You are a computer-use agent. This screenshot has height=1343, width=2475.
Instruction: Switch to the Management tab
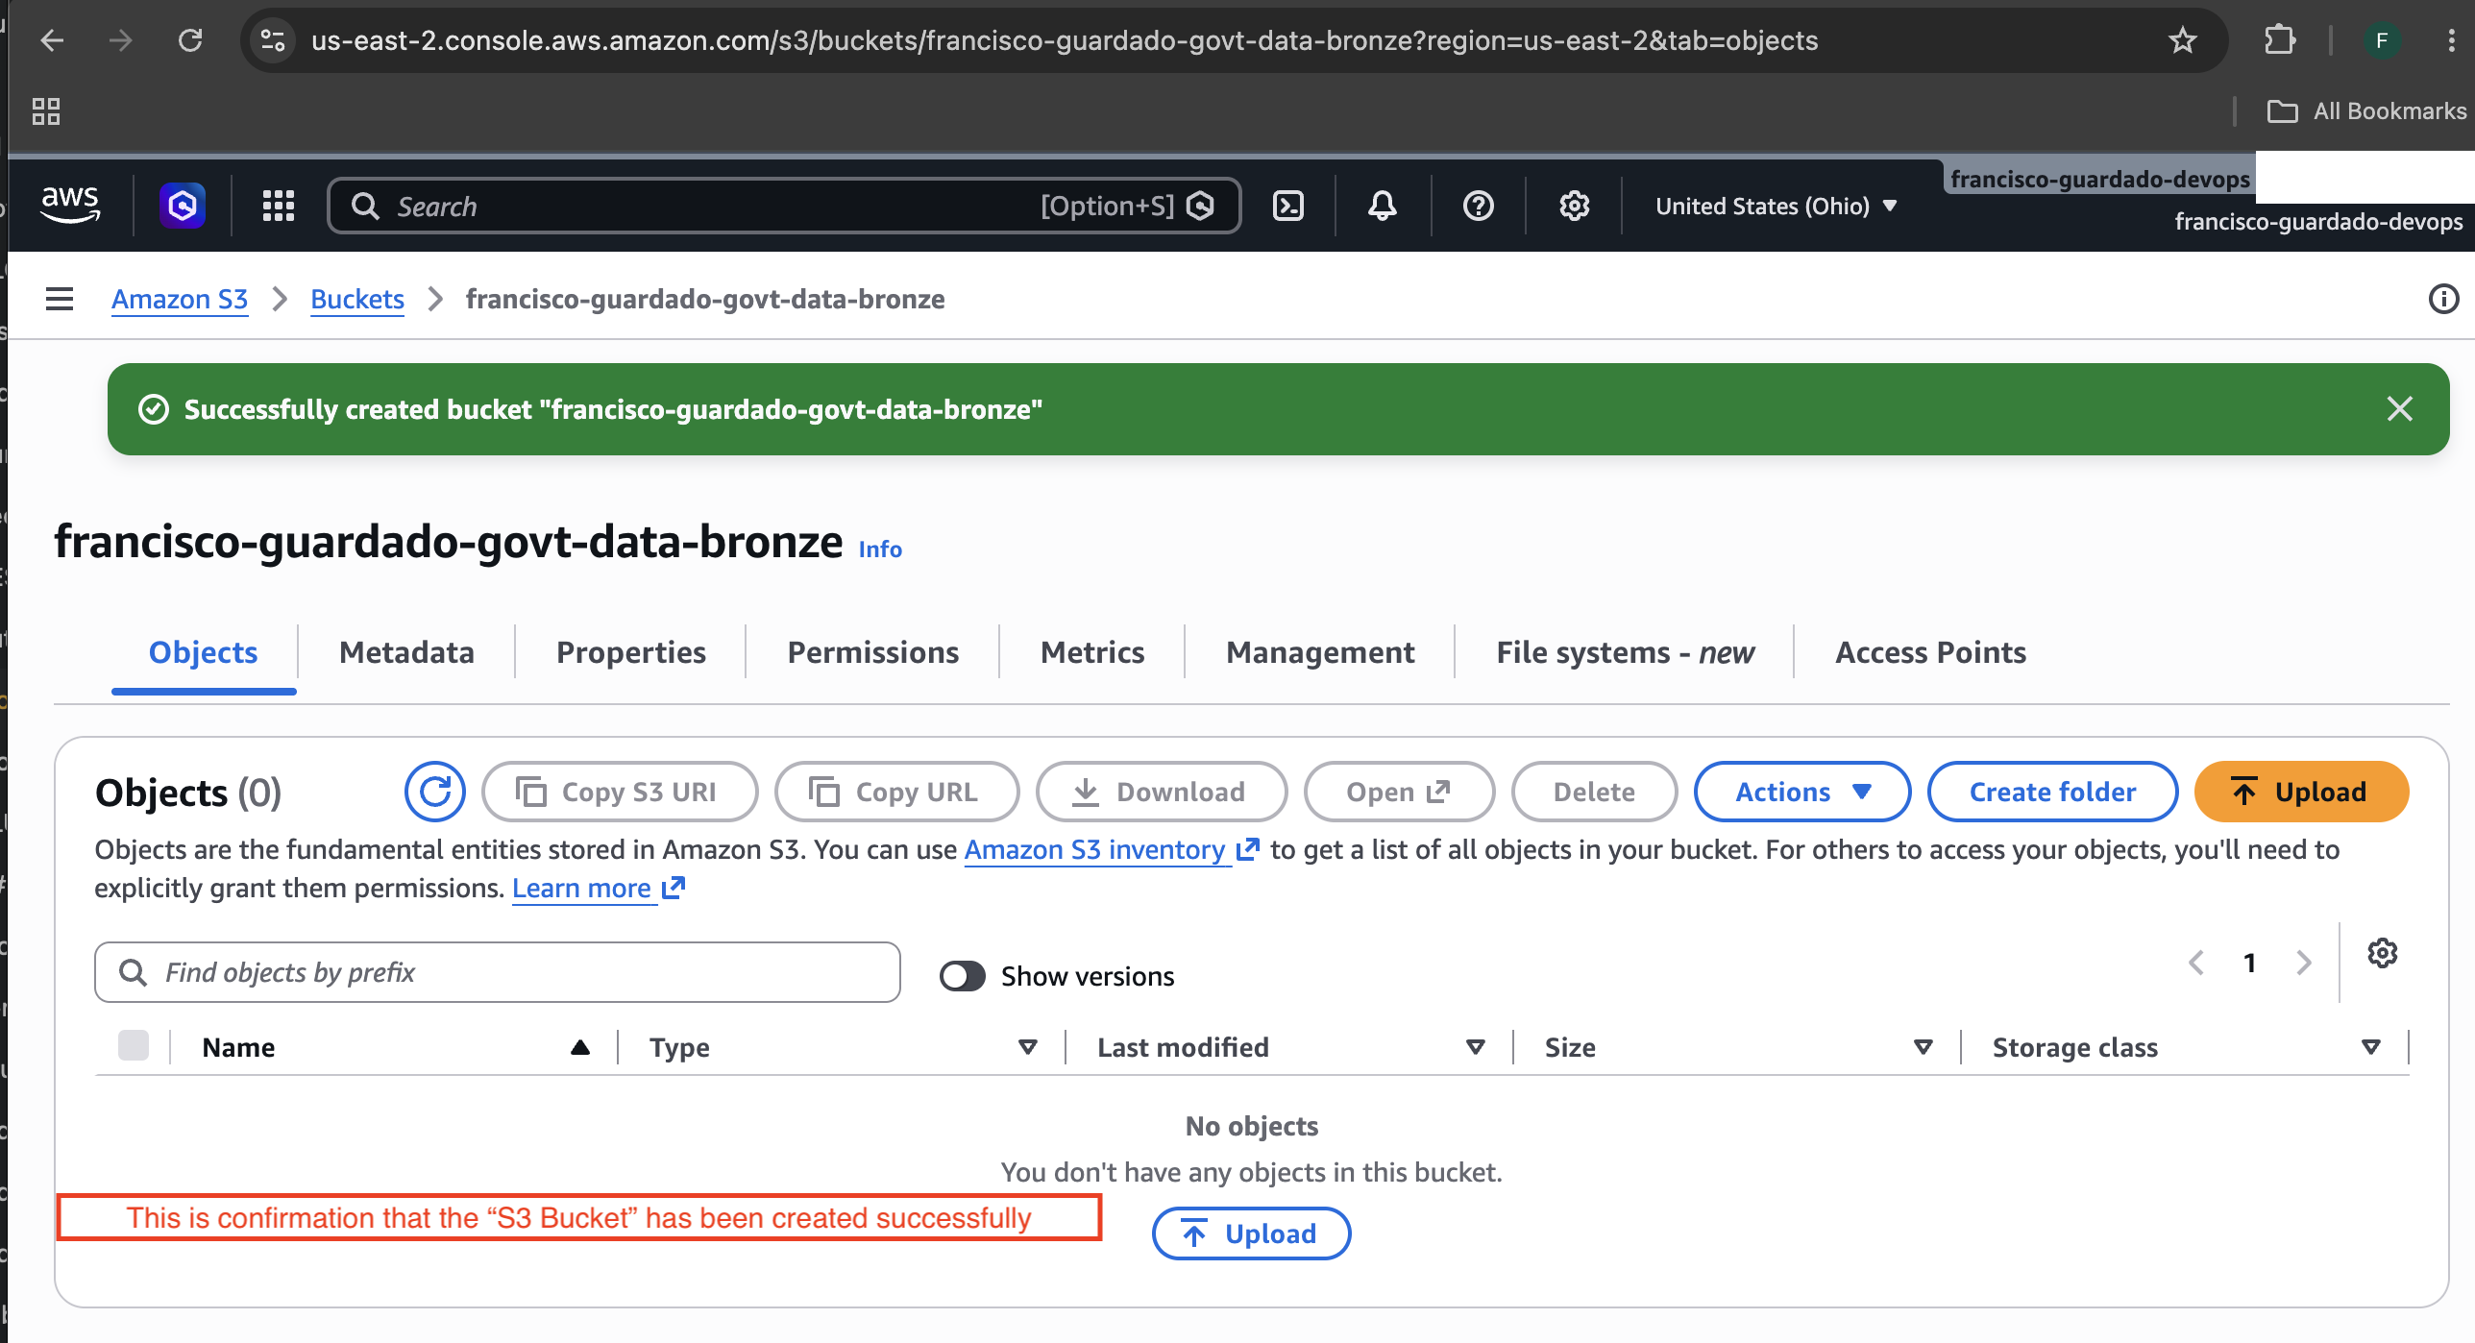1320,652
